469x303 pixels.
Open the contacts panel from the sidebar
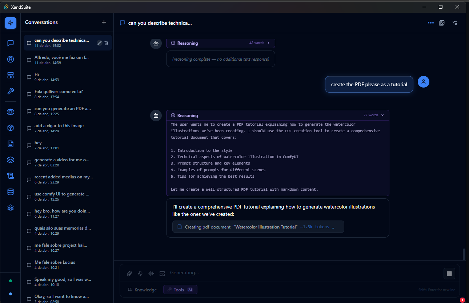click(10, 59)
